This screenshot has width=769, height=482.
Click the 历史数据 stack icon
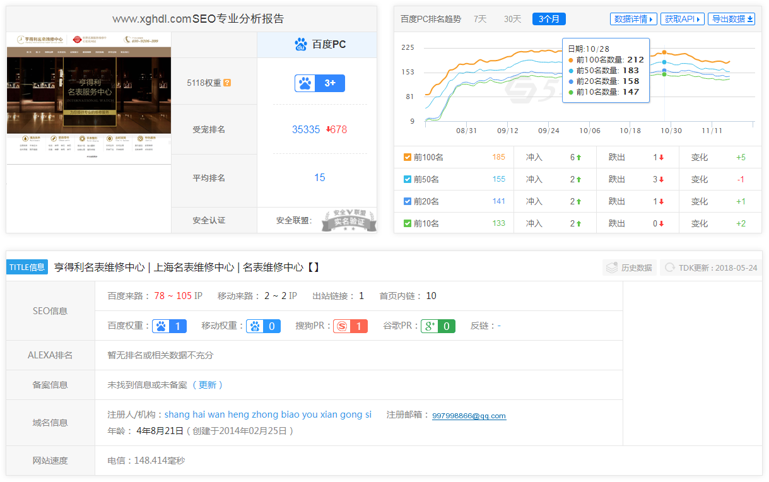click(611, 267)
